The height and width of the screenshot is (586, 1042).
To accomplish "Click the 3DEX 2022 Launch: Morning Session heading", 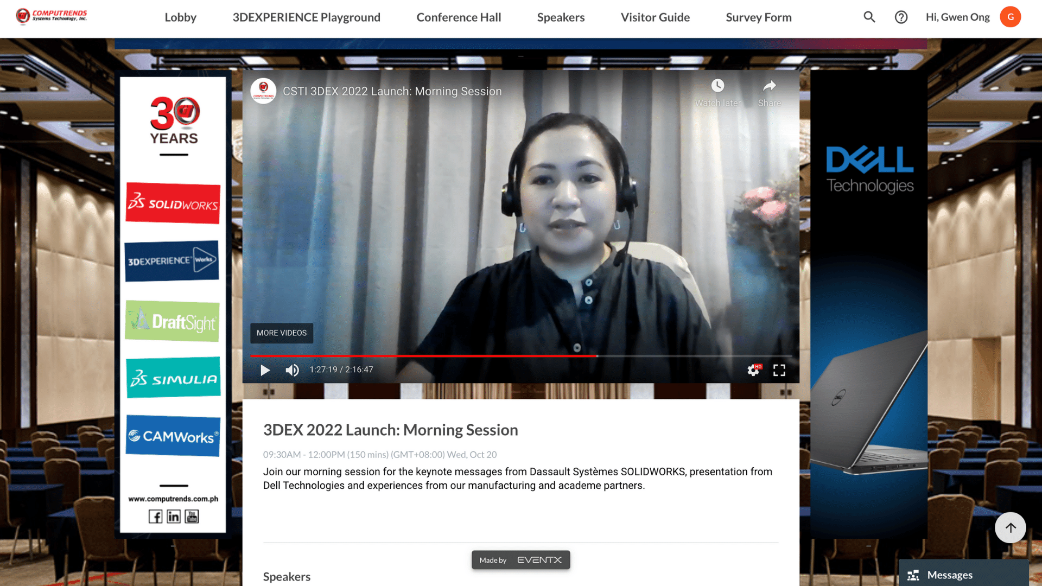I will coord(390,430).
